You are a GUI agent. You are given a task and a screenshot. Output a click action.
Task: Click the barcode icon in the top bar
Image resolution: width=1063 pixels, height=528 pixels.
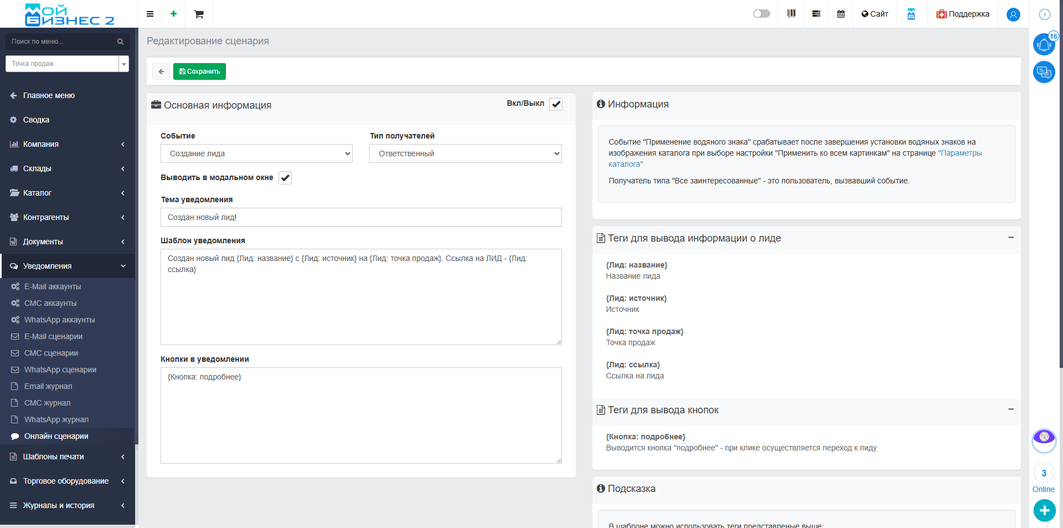coord(791,14)
